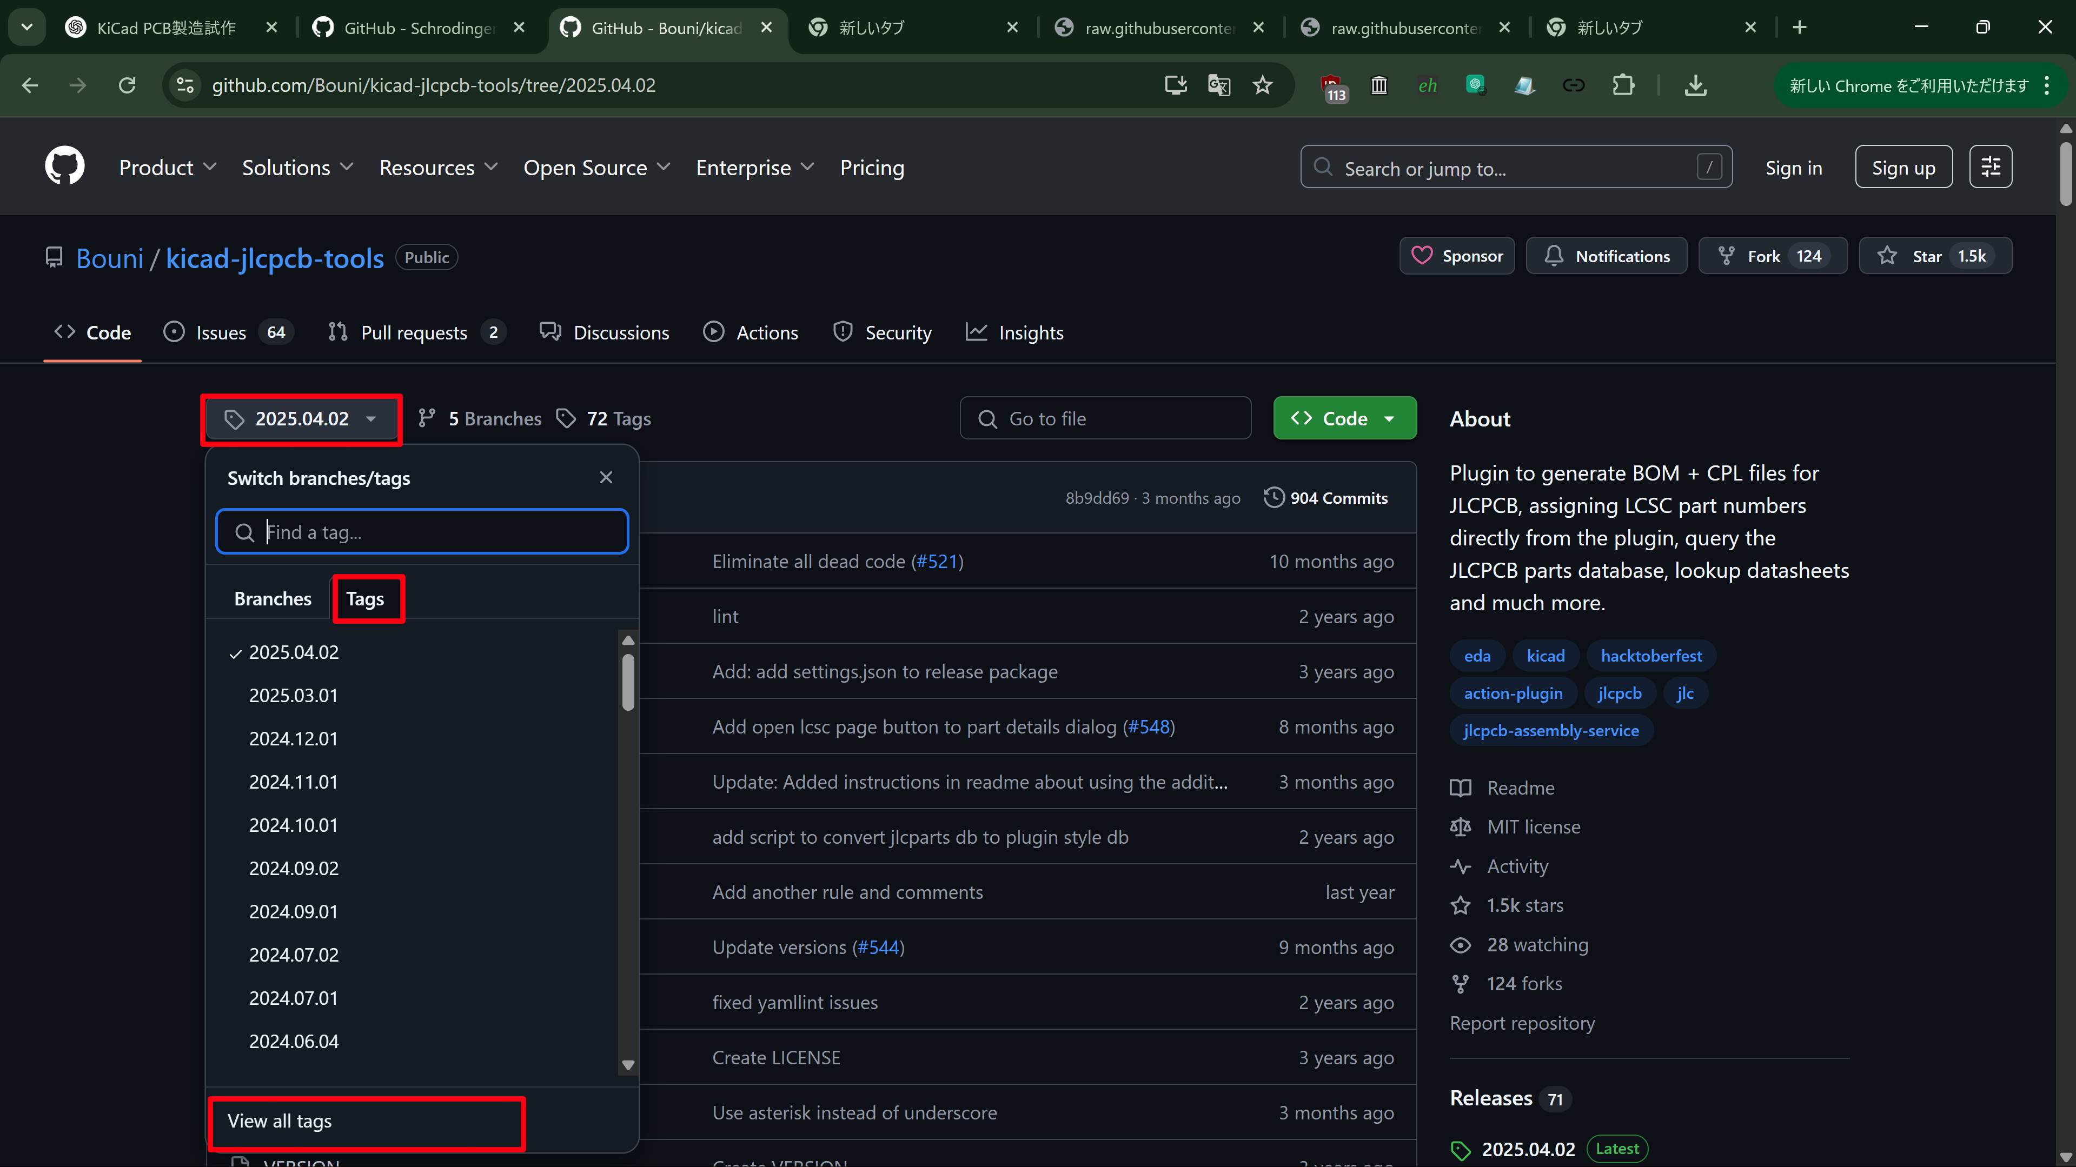
Task: Focus the Go to file search box
Action: click(x=1105, y=418)
